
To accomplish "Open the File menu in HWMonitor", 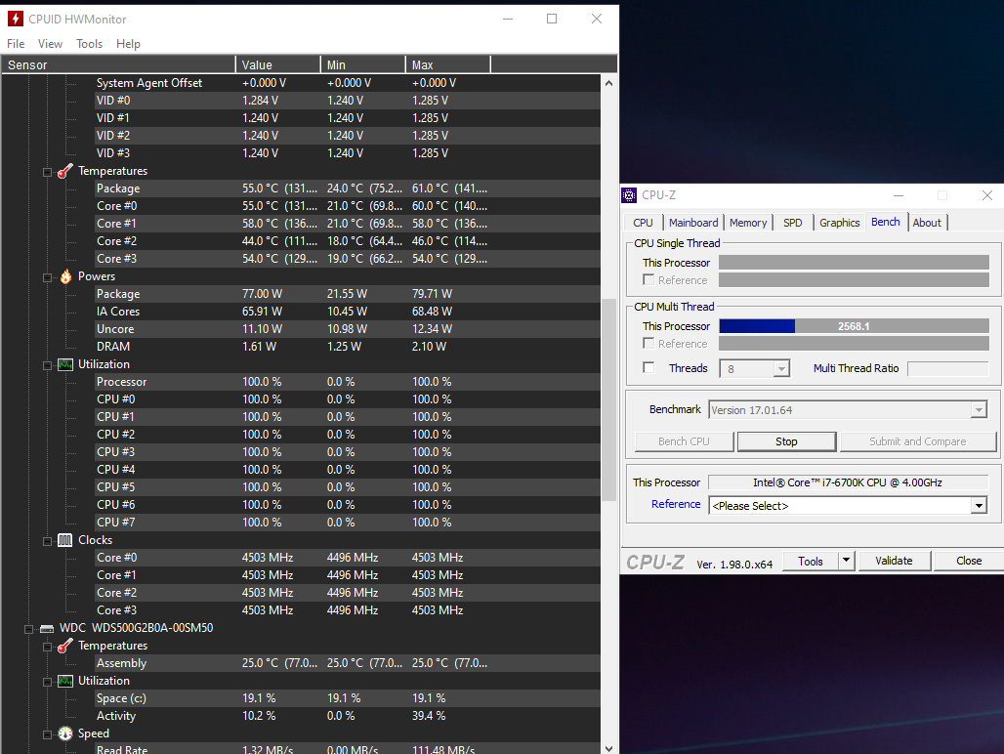I will click(16, 44).
